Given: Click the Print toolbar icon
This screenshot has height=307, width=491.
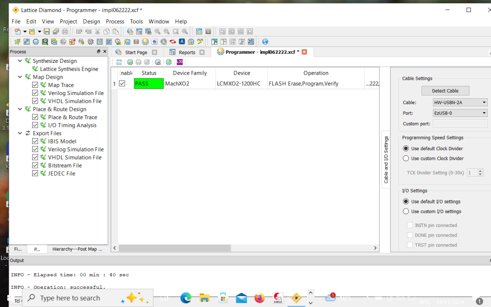Looking at the screenshot, I should pyautogui.click(x=65, y=31).
